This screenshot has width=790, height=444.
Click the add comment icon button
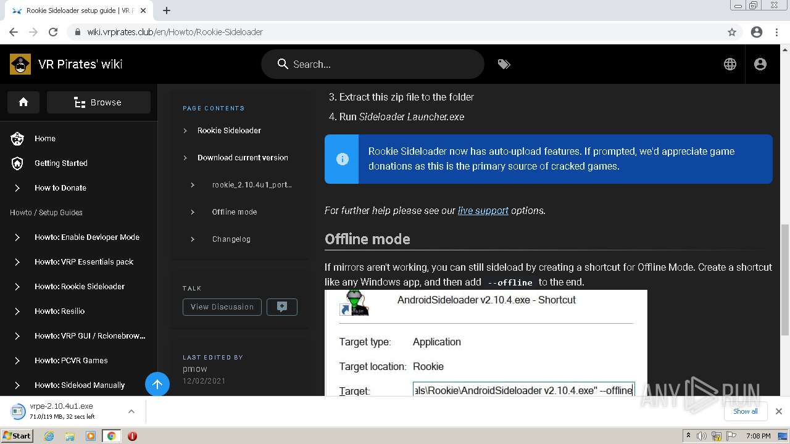(x=282, y=307)
